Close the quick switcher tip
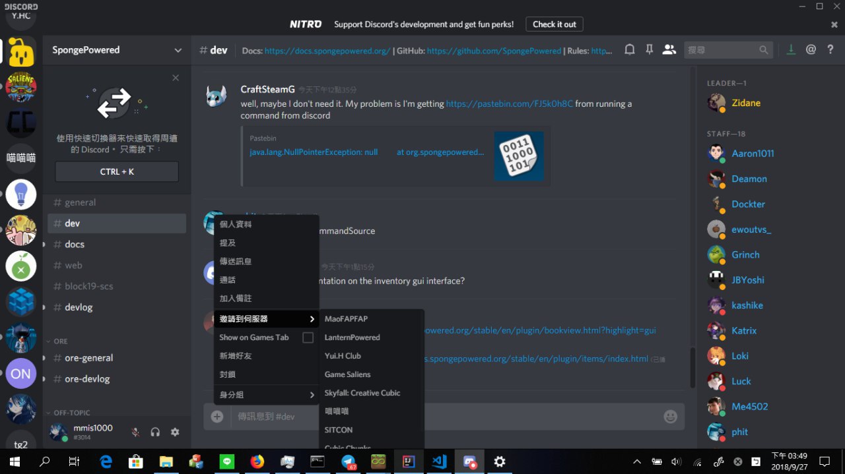 click(176, 78)
